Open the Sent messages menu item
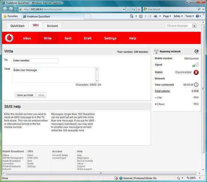 [68, 38]
